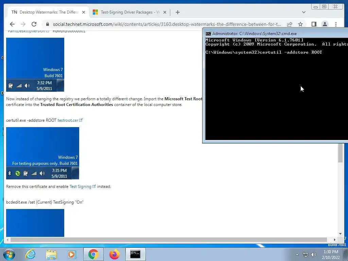Click the scroll right arrow of the horizontal scrollbar
Viewport: 348px width, 261px height.
[335, 240]
